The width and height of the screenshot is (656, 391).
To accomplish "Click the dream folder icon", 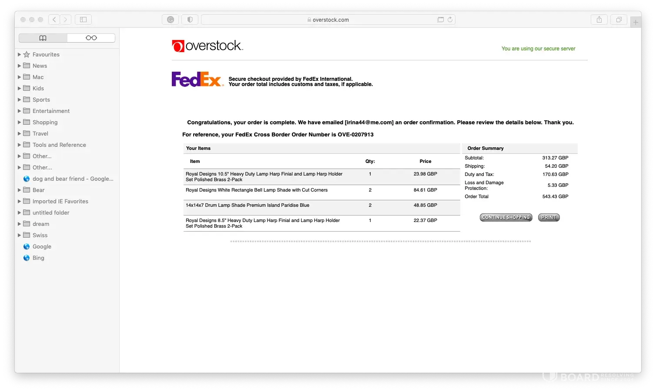I will 27,224.
